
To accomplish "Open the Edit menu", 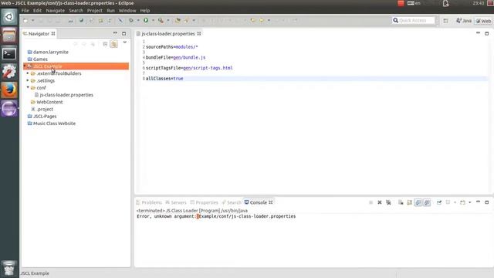I will tap(37, 10).
